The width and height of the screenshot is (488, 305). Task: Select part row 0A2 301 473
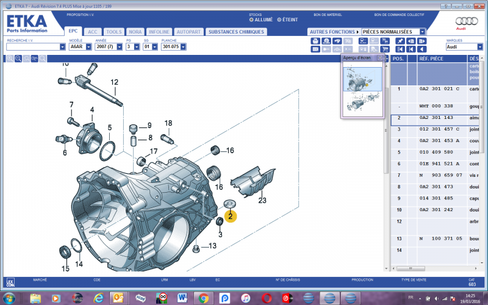(x=436, y=185)
